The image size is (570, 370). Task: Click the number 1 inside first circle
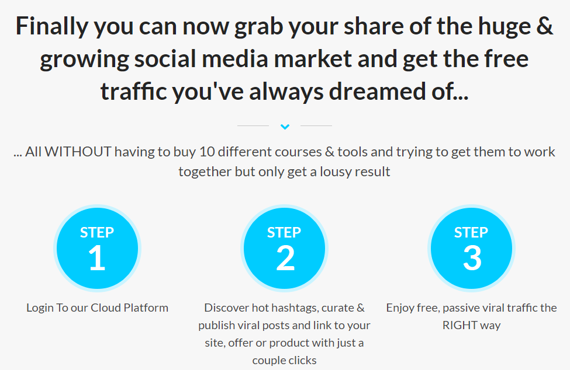pos(96,258)
